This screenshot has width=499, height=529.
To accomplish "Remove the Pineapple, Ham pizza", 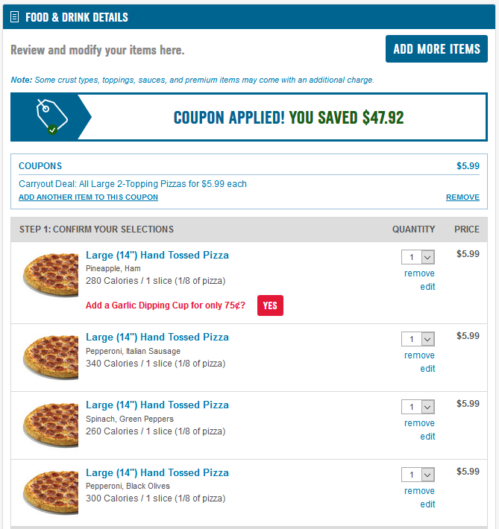I will point(419,273).
